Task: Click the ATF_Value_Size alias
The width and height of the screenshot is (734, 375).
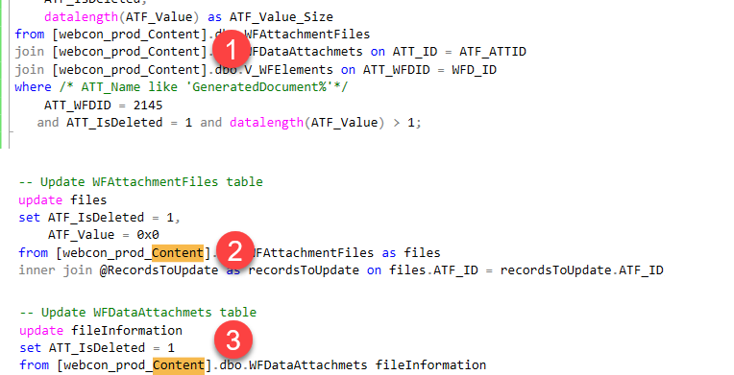Action: pyautogui.click(x=281, y=17)
